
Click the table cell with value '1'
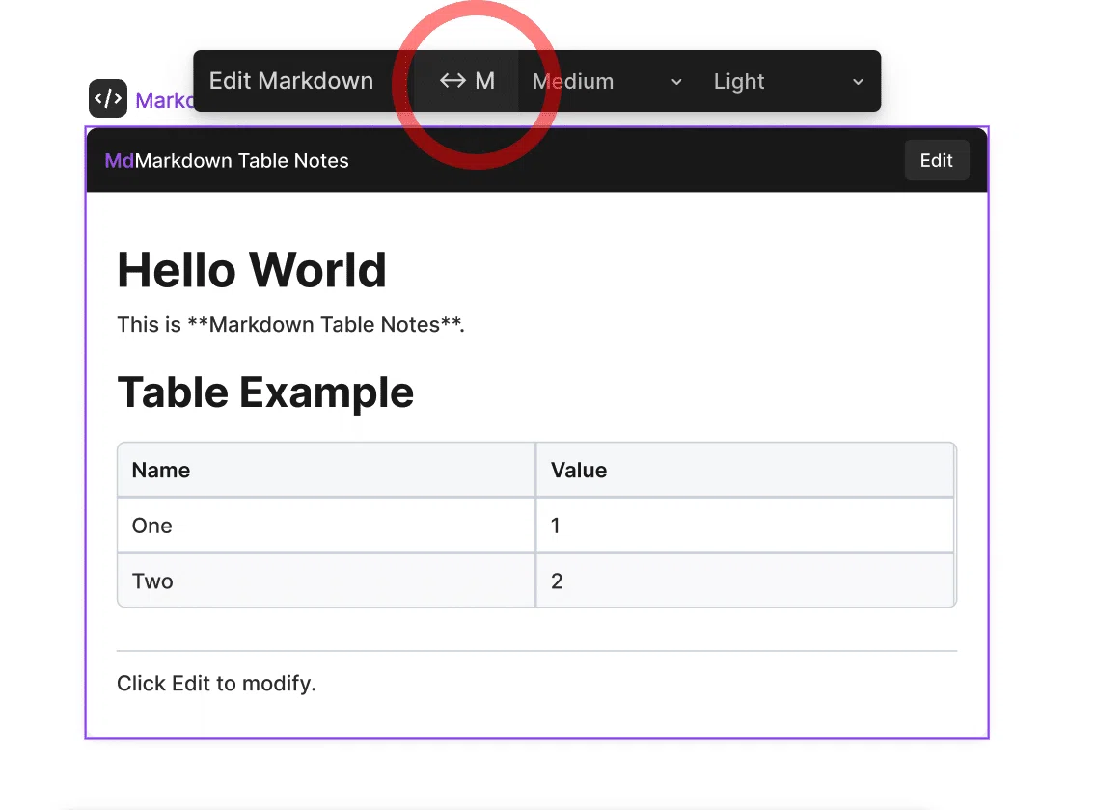745,525
